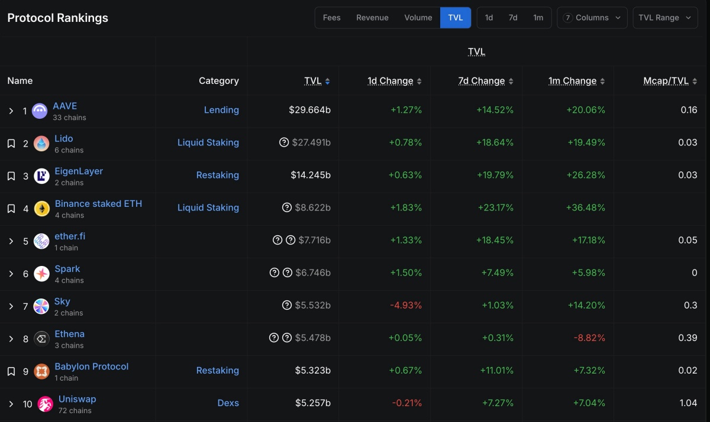Click the TVL group header above columns
Viewport: 710px width, 422px height.
(476, 51)
